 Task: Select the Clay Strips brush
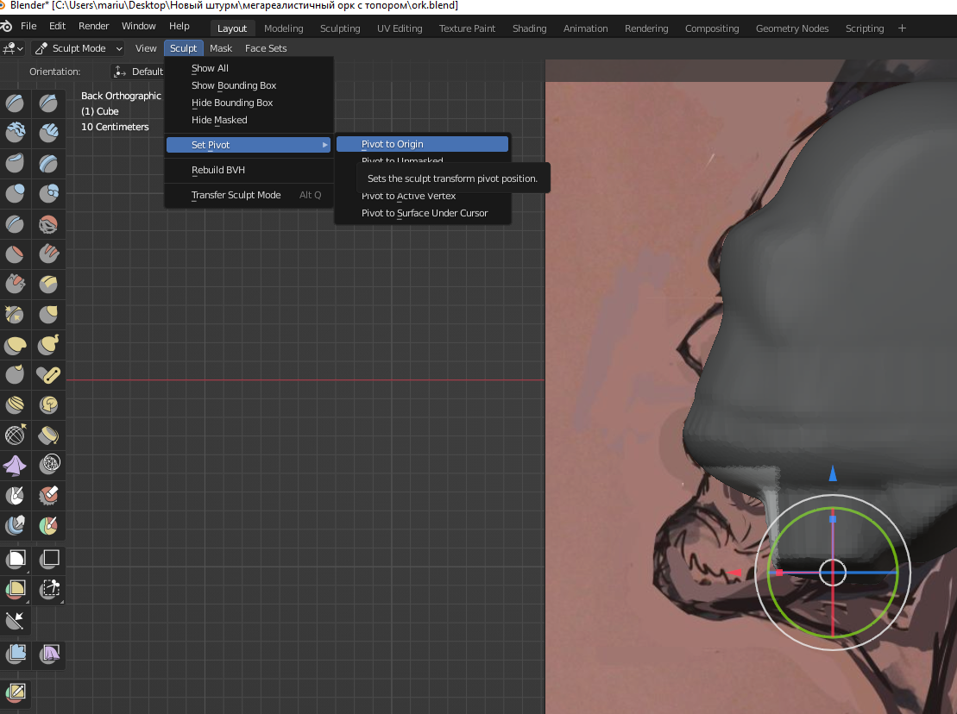[48, 132]
